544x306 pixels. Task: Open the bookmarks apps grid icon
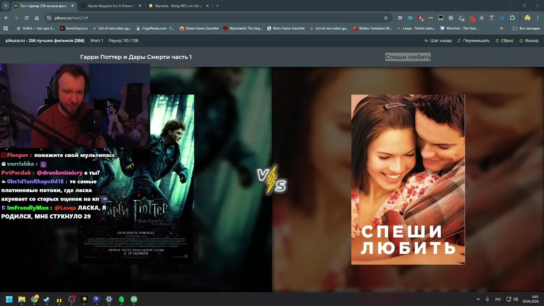[6, 28]
